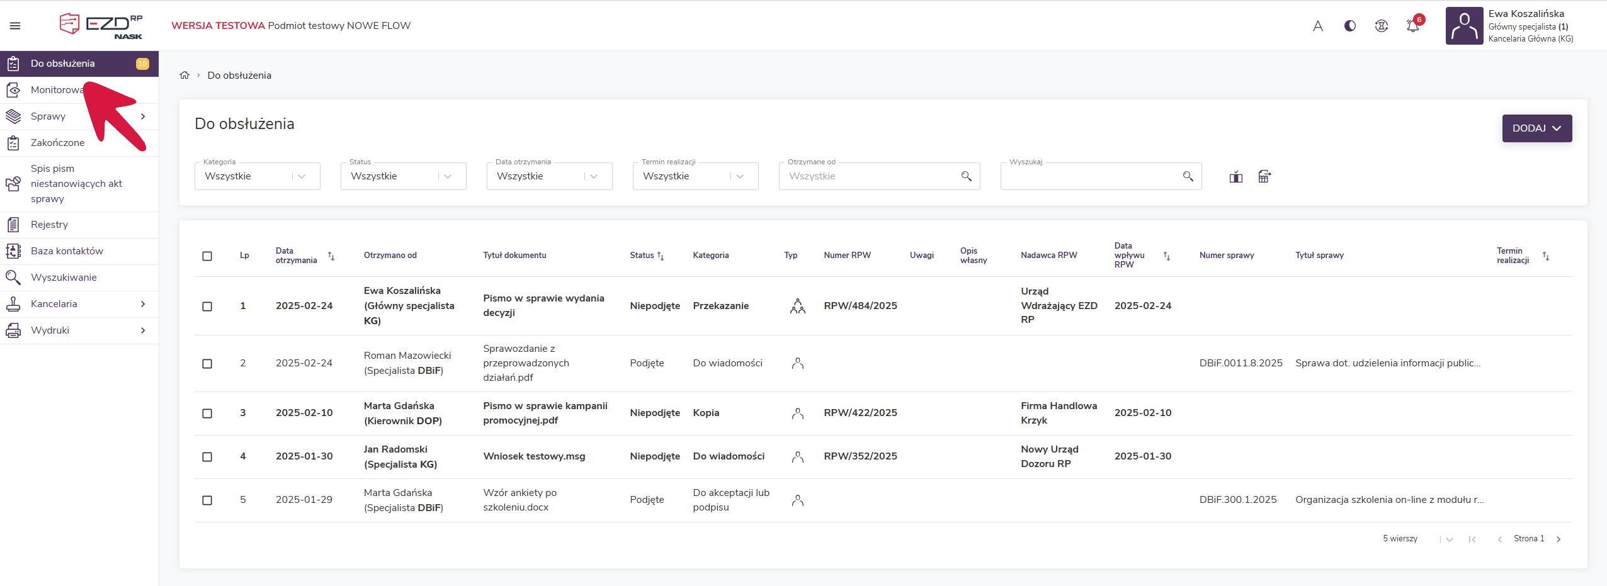
Task: Open the notifications bell icon
Action: point(1412,26)
